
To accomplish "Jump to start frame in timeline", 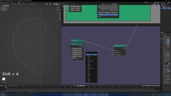I will (x=77, y=86).
